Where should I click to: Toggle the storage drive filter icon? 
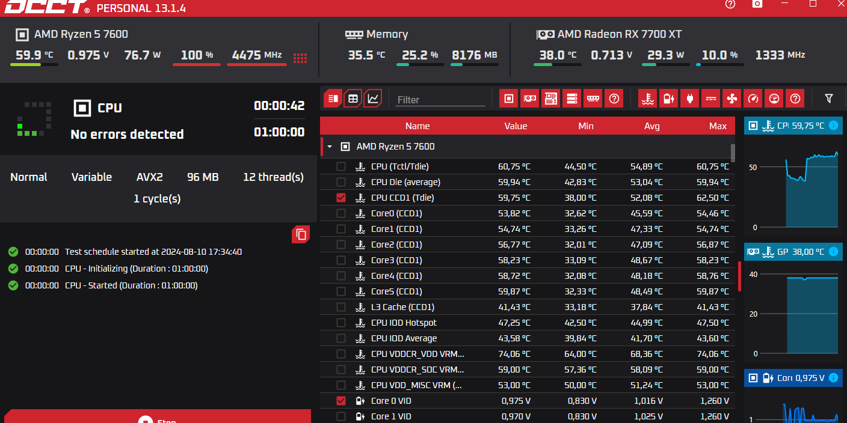[x=572, y=99]
